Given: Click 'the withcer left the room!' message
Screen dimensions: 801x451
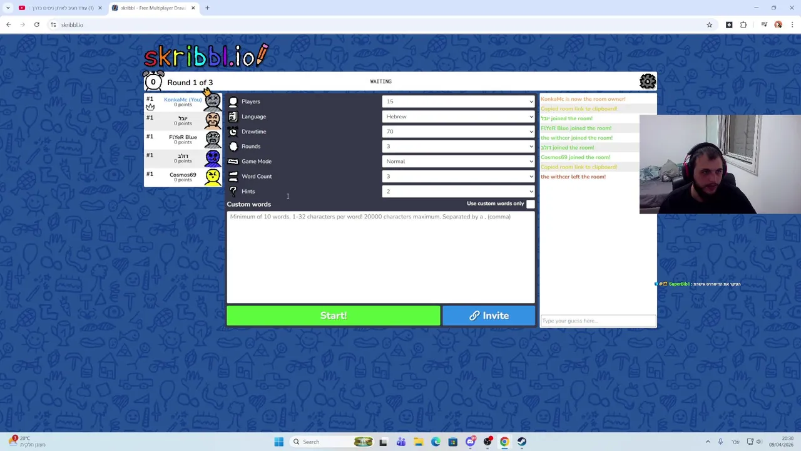Looking at the screenshot, I should click(x=573, y=177).
